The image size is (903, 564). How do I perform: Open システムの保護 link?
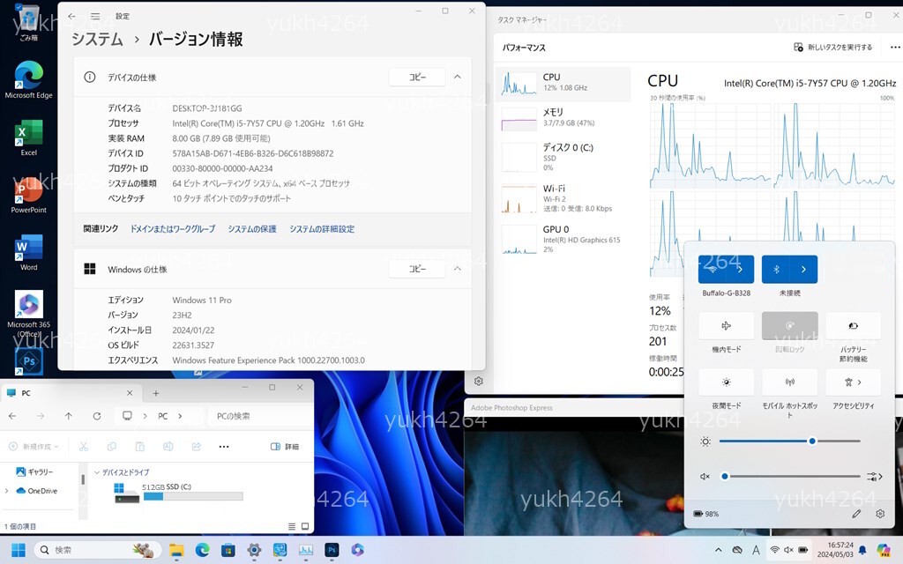click(x=251, y=229)
